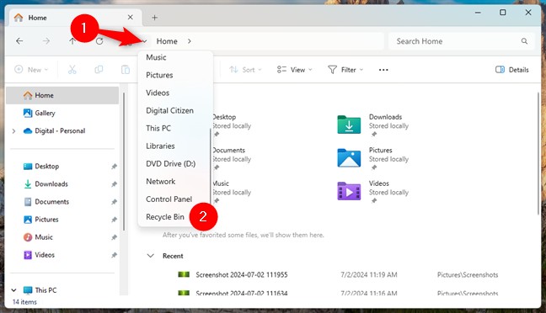Select the Home tab
The width and height of the screenshot is (546, 313).
[x=75, y=18]
